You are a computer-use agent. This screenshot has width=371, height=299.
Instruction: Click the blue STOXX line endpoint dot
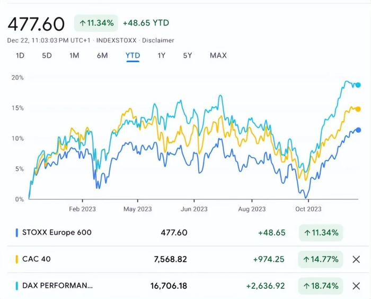pos(358,130)
